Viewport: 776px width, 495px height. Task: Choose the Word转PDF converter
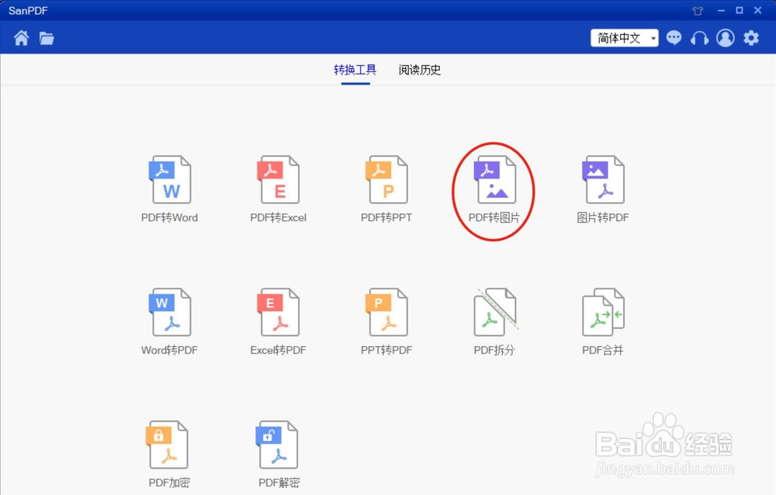(170, 322)
